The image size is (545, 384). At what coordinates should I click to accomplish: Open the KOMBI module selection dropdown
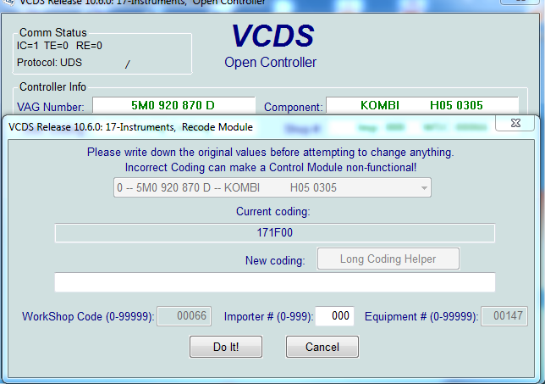[272, 187]
